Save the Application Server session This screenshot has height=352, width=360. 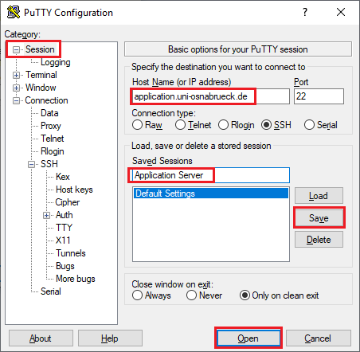319,218
